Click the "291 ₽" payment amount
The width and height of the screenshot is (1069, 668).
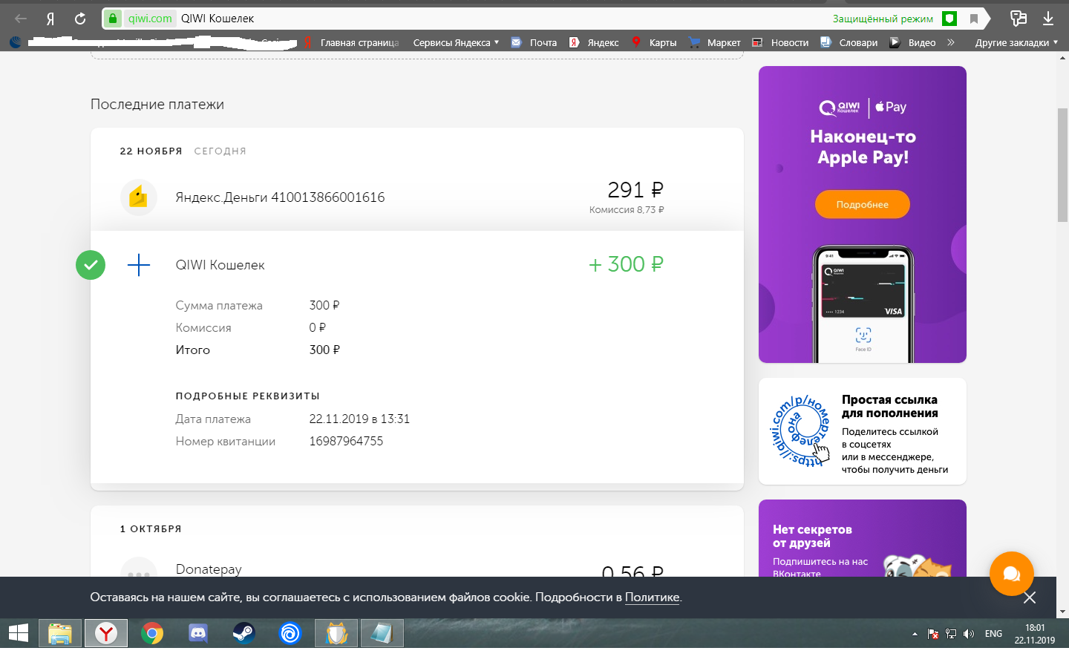point(635,190)
